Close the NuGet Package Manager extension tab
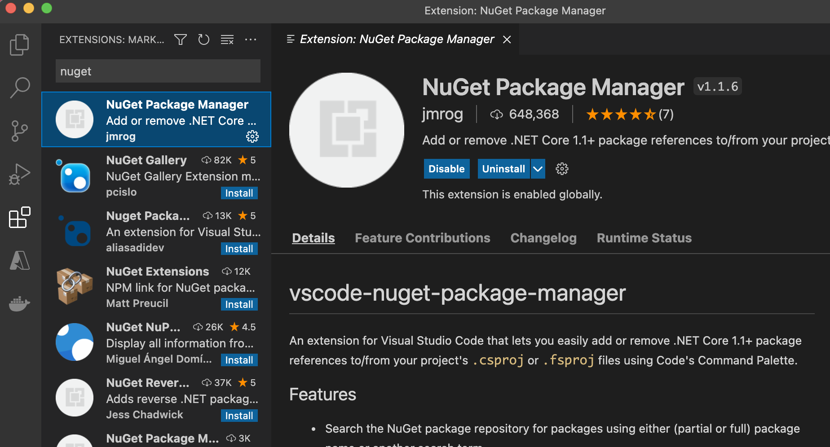This screenshot has width=830, height=447. [x=507, y=39]
